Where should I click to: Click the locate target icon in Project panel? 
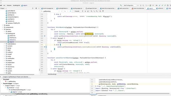(x=33, y=8)
